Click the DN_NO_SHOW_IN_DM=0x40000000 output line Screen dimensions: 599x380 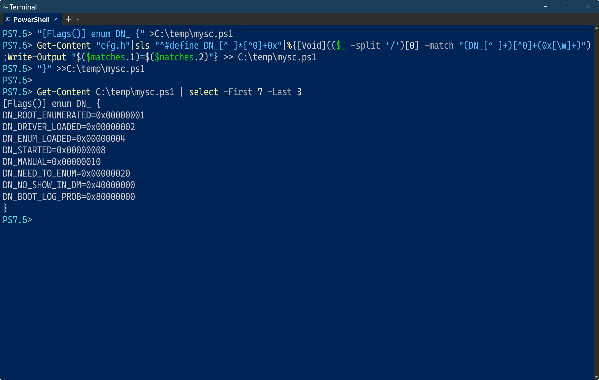tap(69, 185)
